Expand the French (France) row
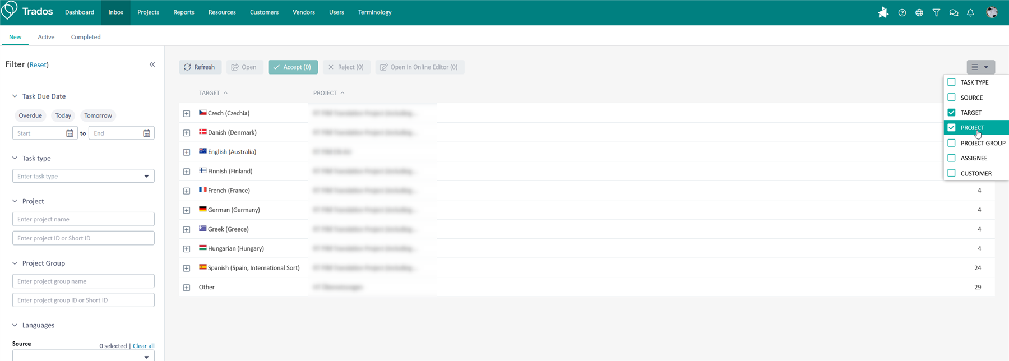1009x361 pixels. [x=187, y=191]
